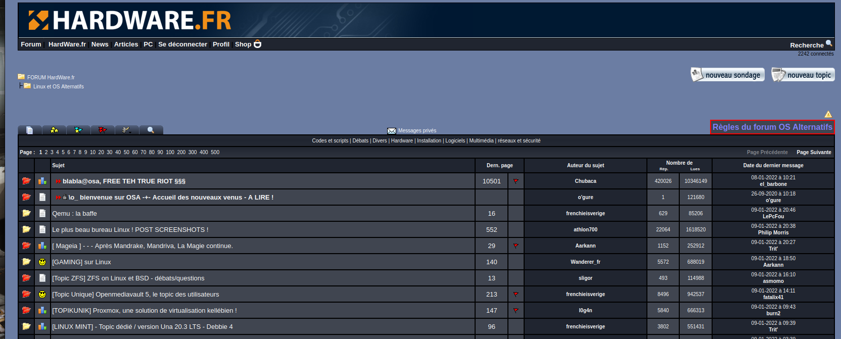841x339 pixels.
Task: Click the FORUM HardWare.fr breadcrumb folder icon
Action: pos(21,77)
